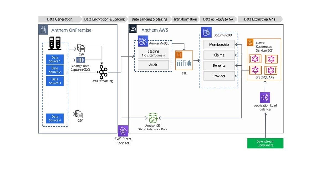Viewport: 332px width, 187px height.
Task: Click the Membership collection box
Action: click(x=219, y=45)
